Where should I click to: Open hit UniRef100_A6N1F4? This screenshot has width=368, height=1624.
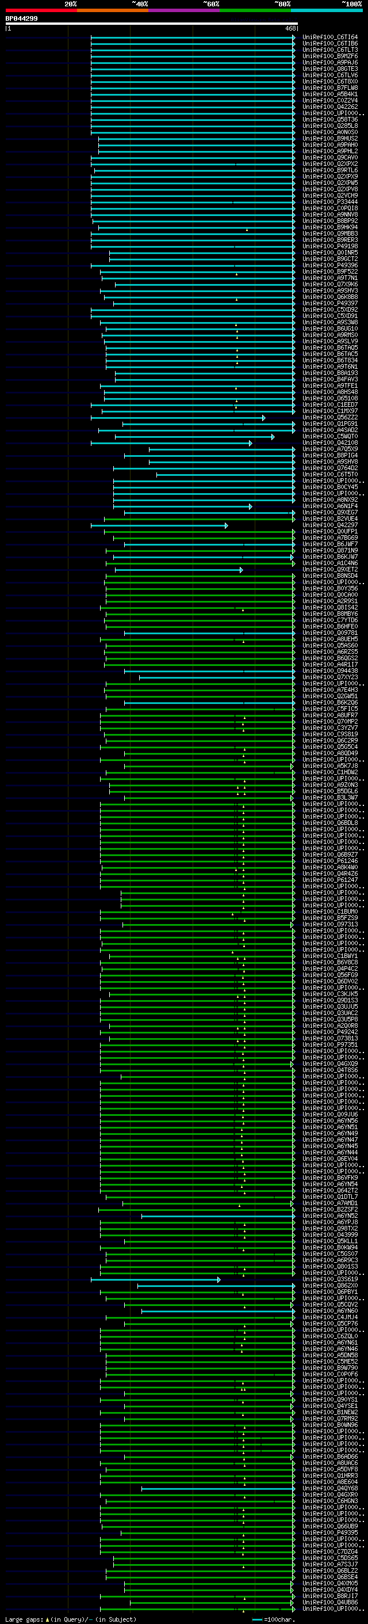[329, 506]
